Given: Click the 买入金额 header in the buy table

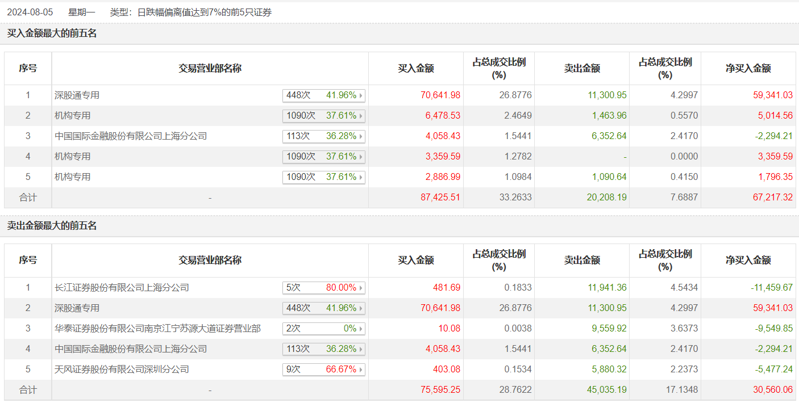Looking at the screenshot, I should coord(415,69).
